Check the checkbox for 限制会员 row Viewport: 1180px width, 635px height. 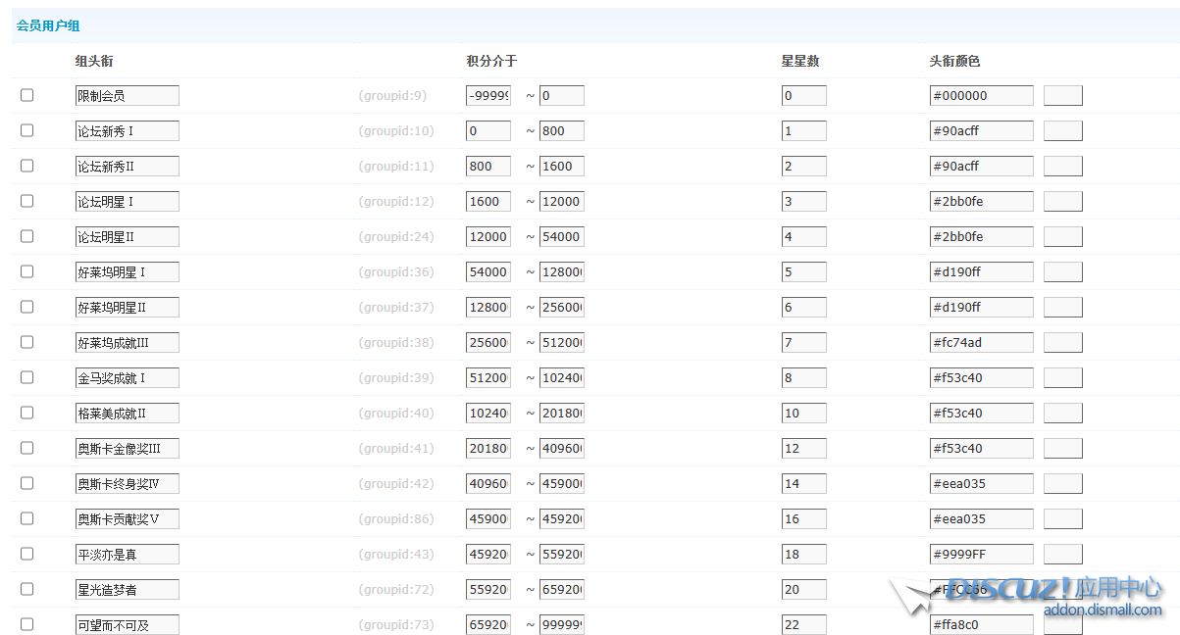(26, 95)
